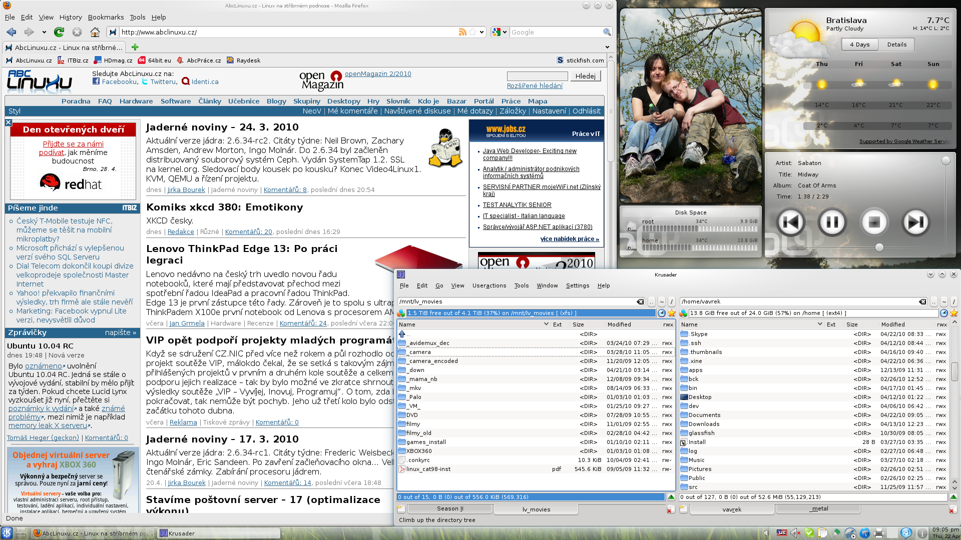The height and width of the screenshot is (540, 961).
Task: Open a new Firefox tab with plus
Action: (x=135, y=47)
